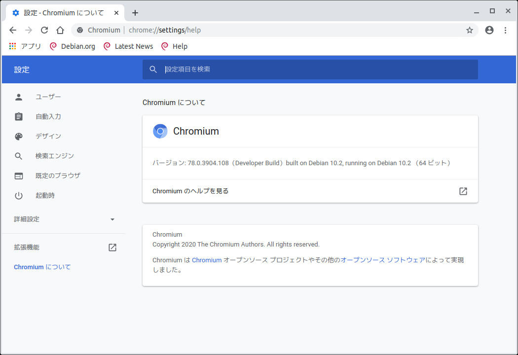This screenshot has width=518, height=355.
Task: Click the external-link icon in help row
Action: coord(463,191)
